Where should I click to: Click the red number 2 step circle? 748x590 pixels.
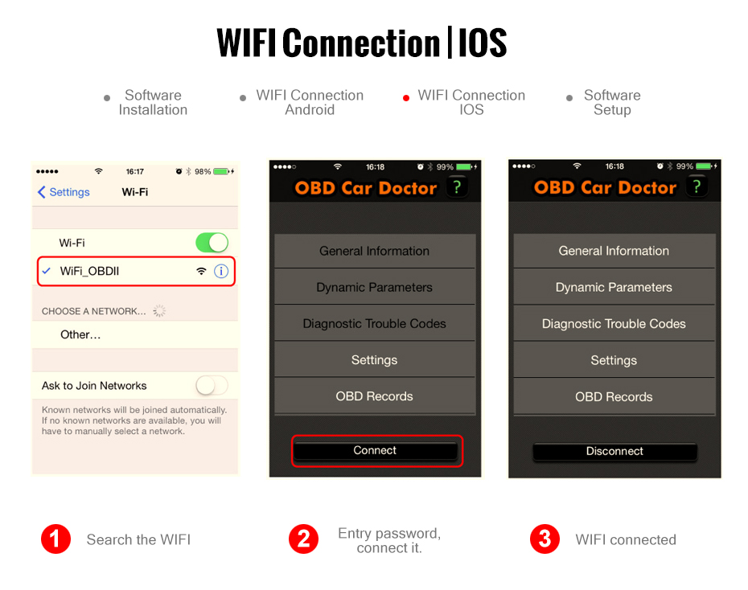coord(303,539)
